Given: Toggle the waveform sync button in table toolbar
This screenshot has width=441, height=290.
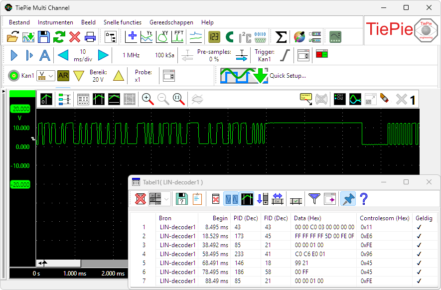Looking at the screenshot, I should pyautogui.click(x=231, y=199).
